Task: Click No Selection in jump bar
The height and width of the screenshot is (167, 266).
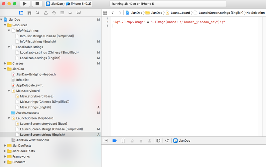Action: pos(255,13)
